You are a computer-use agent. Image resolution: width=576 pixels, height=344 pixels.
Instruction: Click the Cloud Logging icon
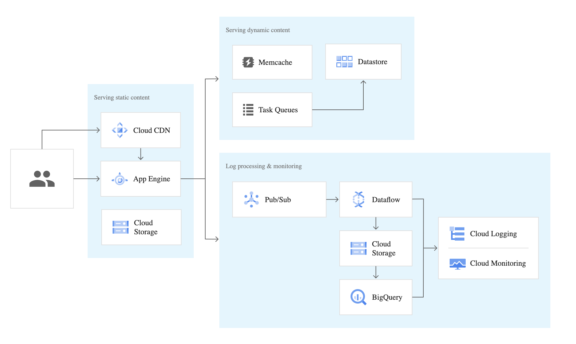pos(457,234)
